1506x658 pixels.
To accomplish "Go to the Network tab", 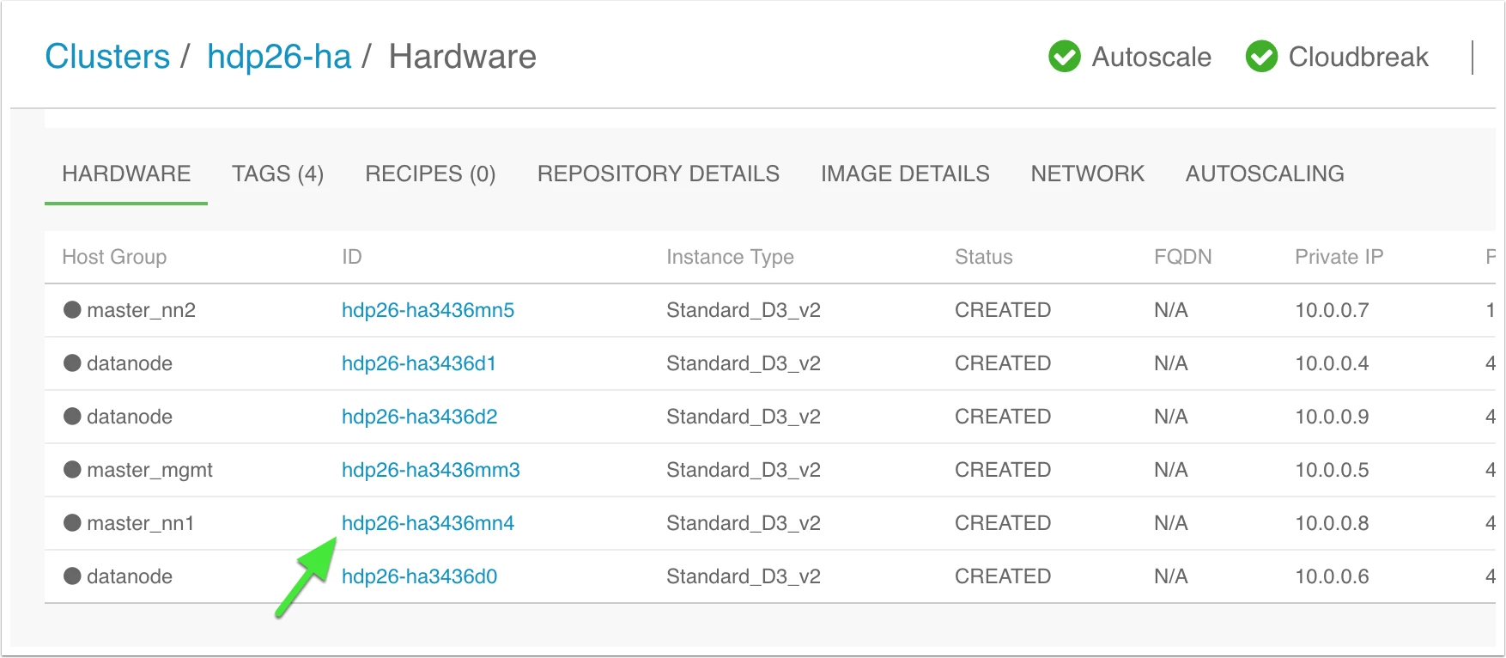I will coord(1088,174).
